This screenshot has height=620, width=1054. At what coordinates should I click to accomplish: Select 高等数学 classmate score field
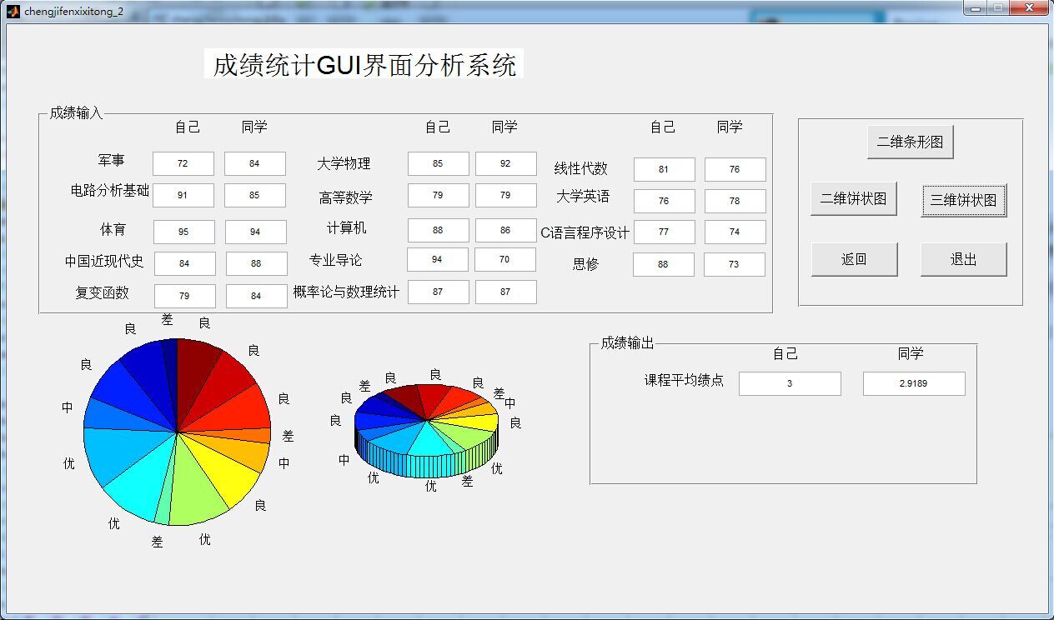point(506,195)
